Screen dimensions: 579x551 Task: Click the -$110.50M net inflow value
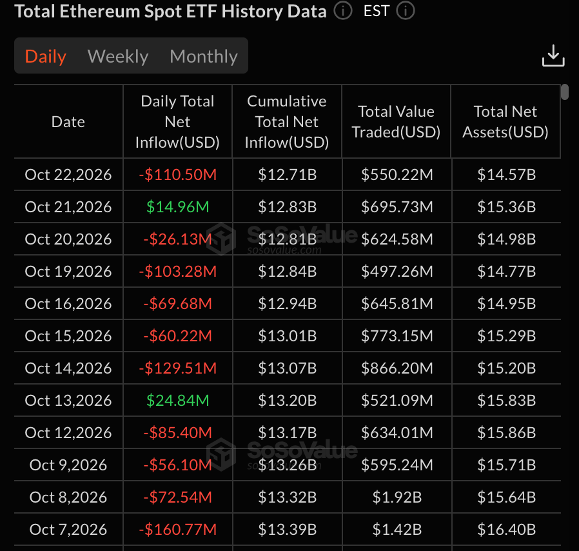(177, 174)
